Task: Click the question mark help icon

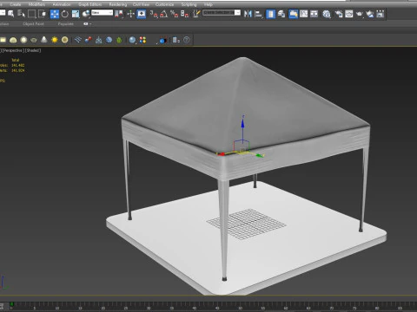Action: 187,40
